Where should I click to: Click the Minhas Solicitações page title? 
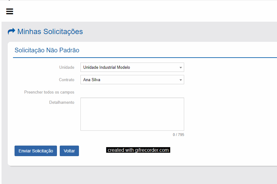point(50,32)
